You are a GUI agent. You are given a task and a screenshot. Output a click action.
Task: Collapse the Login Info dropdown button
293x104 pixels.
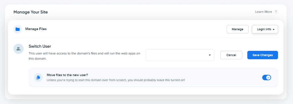(x=265, y=29)
